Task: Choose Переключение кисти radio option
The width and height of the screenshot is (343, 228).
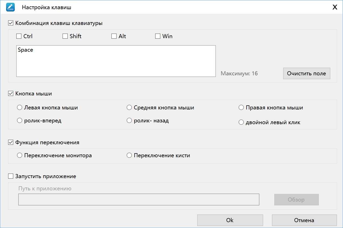Action: tap(129, 155)
